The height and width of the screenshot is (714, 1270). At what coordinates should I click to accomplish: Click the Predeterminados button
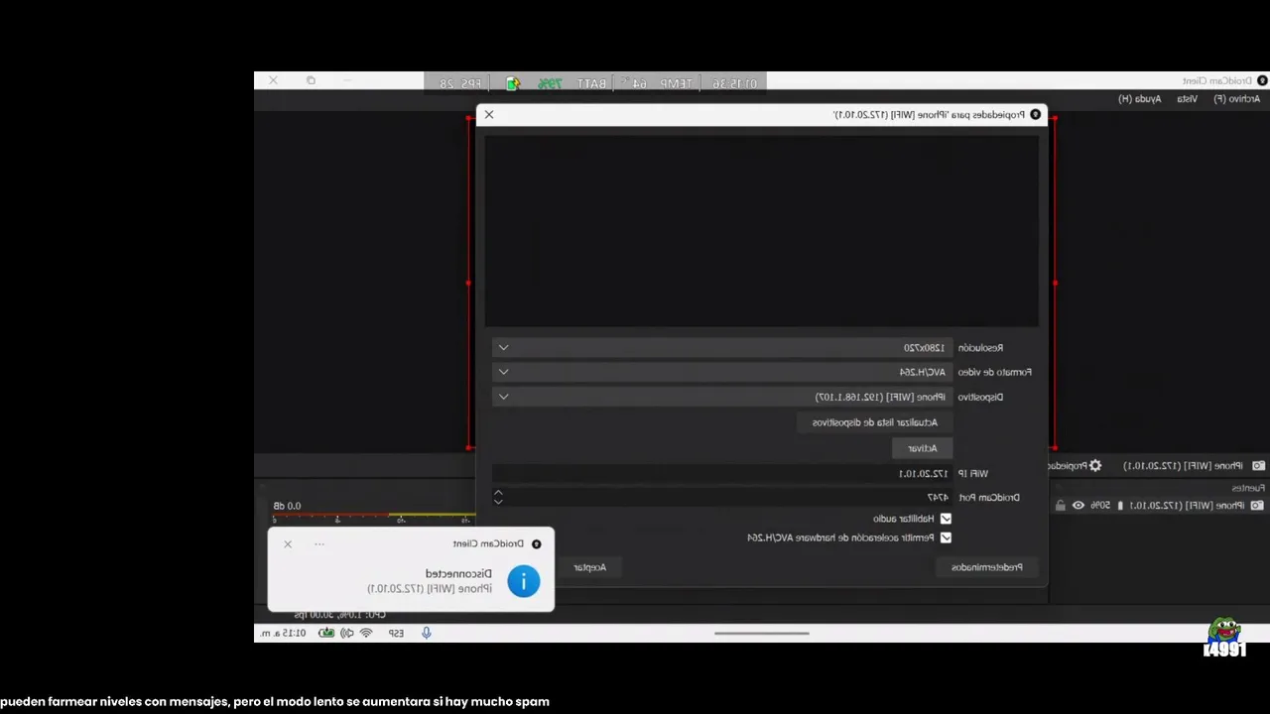pos(987,567)
